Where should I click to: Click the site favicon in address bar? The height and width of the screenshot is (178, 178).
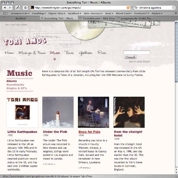(32, 7)
